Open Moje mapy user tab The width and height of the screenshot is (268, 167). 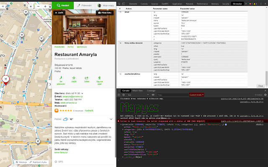[x=106, y=5]
